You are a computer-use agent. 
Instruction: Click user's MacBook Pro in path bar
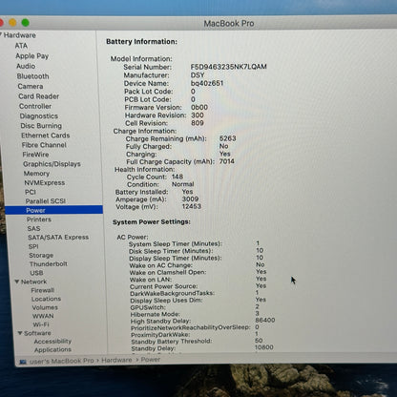(61, 361)
